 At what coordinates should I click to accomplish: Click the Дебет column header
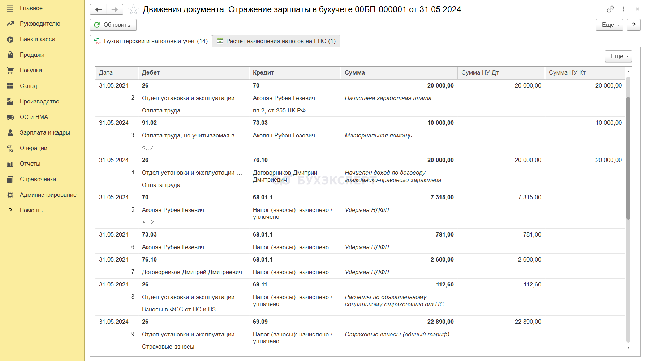194,73
